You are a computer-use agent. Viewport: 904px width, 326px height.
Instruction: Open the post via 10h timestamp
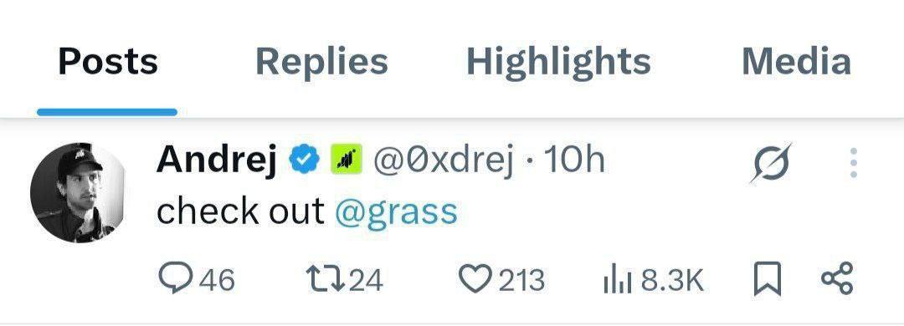pyautogui.click(x=574, y=160)
